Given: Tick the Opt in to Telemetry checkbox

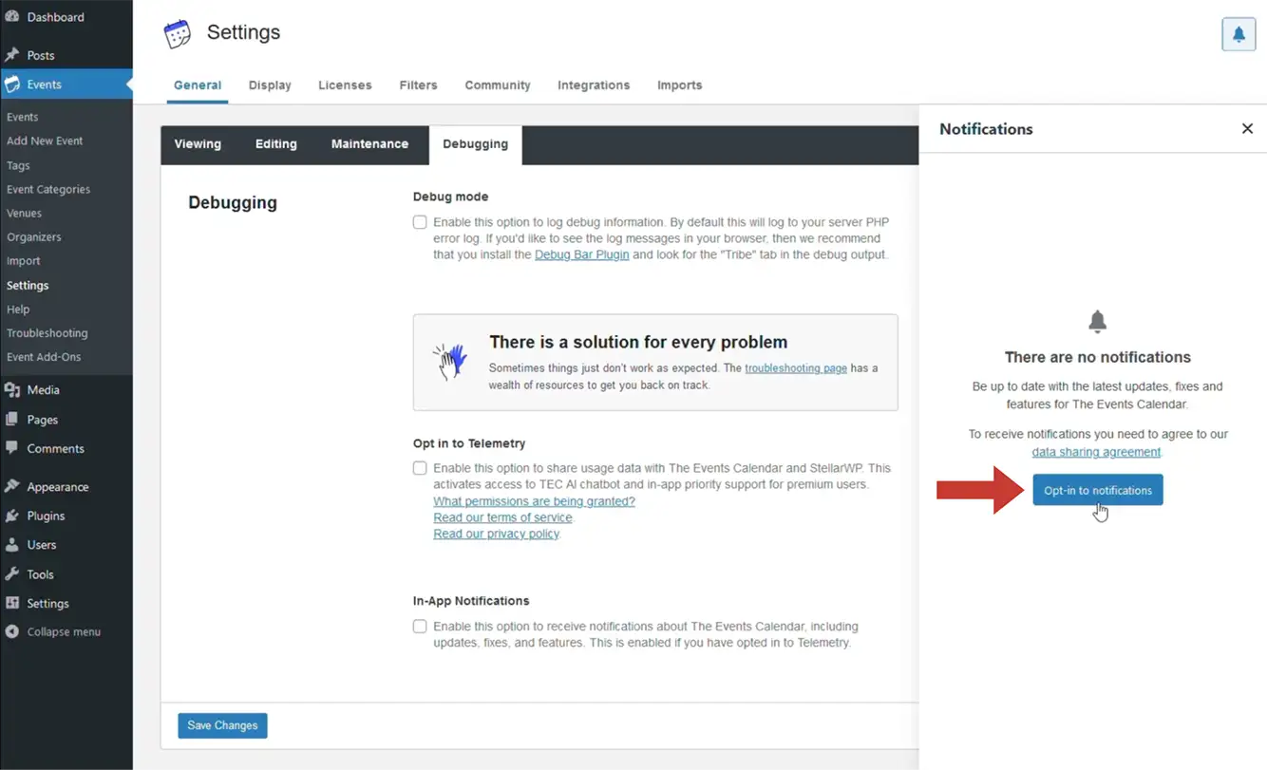Looking at the screenshot, I should 420,468.
